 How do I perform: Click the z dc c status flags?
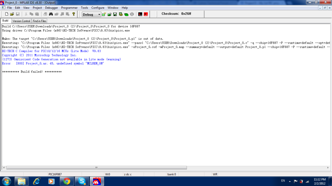pos(128,174)
